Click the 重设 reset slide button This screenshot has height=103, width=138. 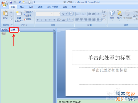pyautogui.click(x=28, y=16)
